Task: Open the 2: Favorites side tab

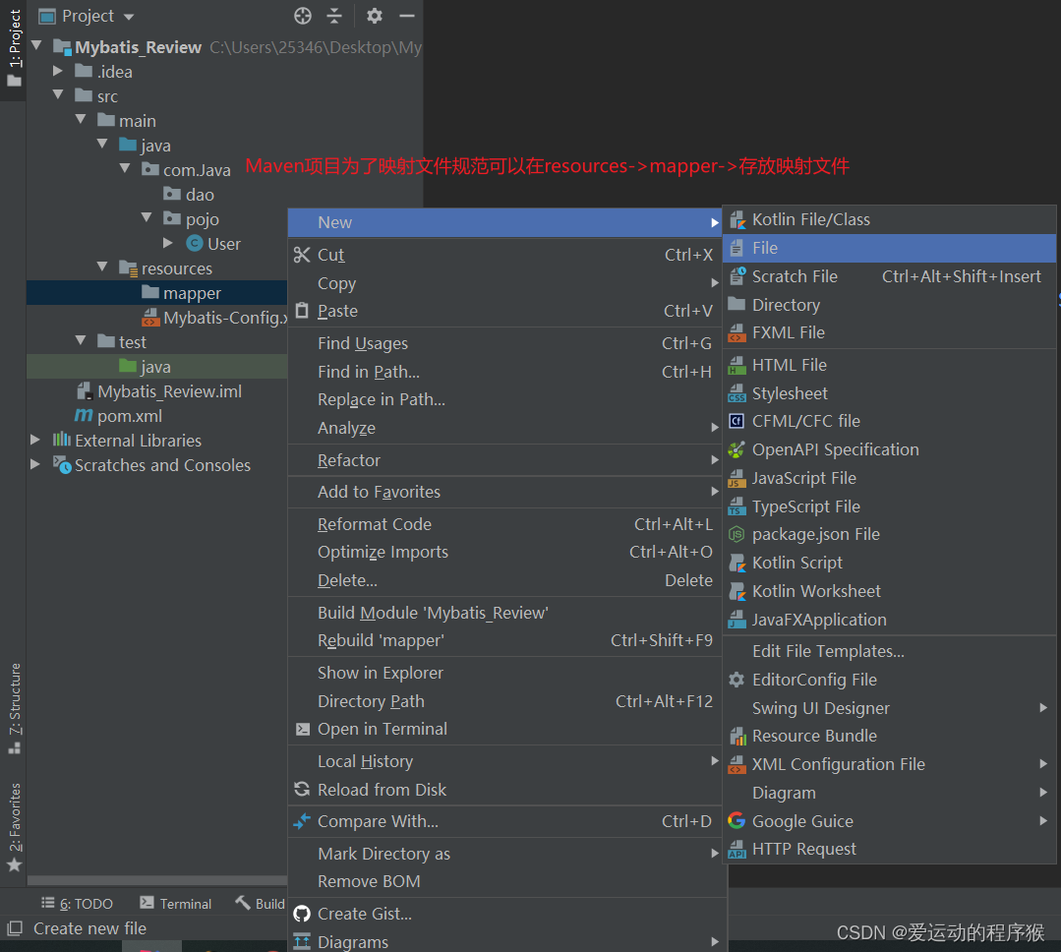Action: [x=14, y=827]
